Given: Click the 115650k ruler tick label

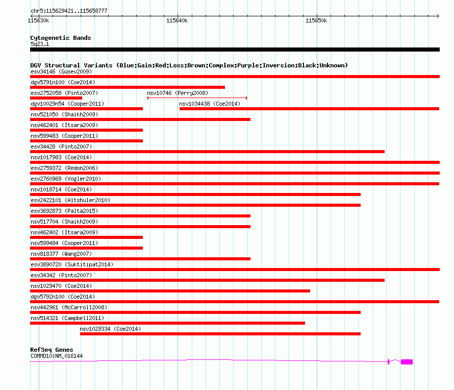Looking at the screenshot, I should [x=316, y=20].
